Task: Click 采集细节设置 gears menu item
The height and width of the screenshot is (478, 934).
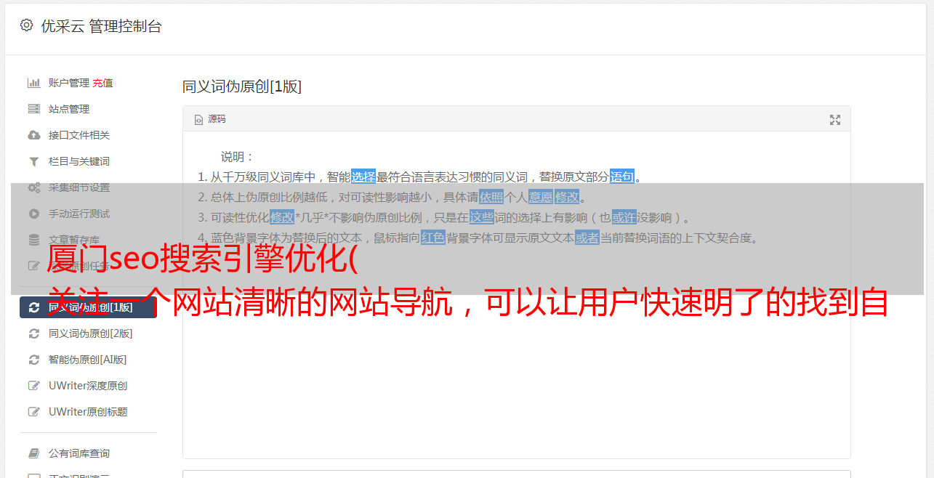Action: (x=88, y=187)
